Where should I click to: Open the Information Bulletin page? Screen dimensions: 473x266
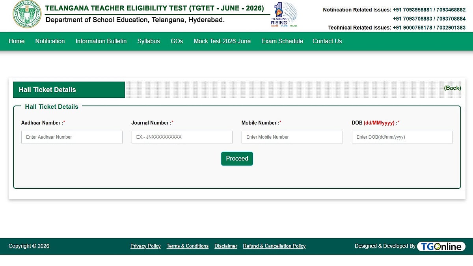(101, 41)
